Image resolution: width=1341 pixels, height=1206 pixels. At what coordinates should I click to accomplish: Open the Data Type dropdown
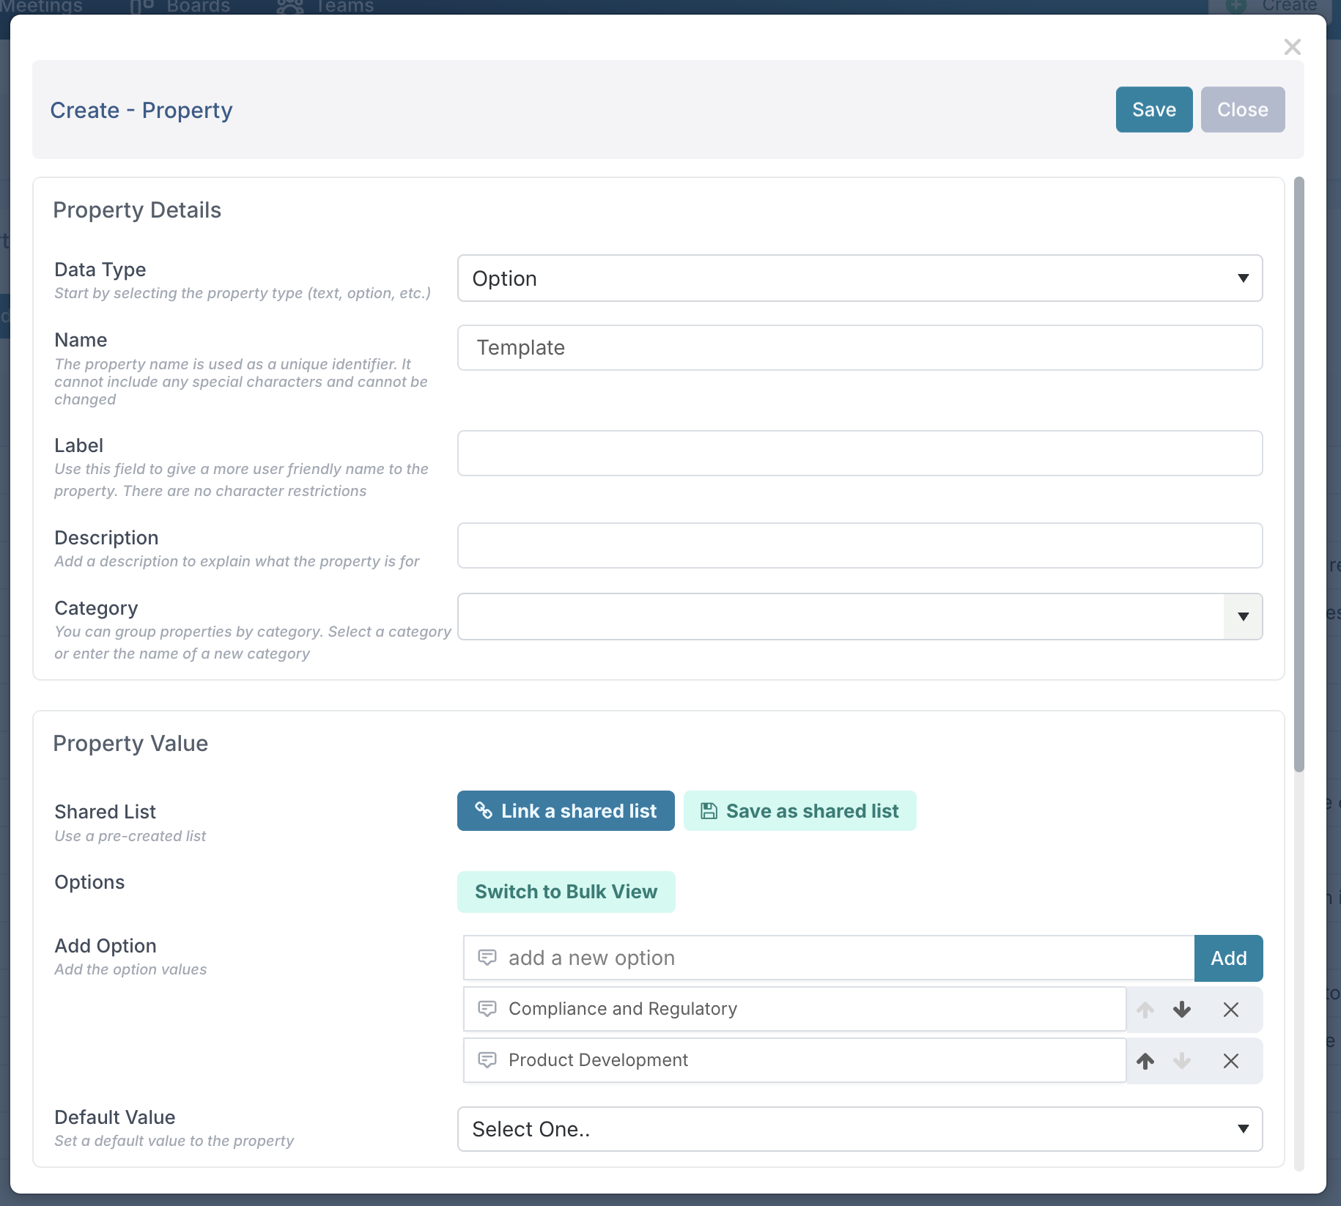click(860, 278)
